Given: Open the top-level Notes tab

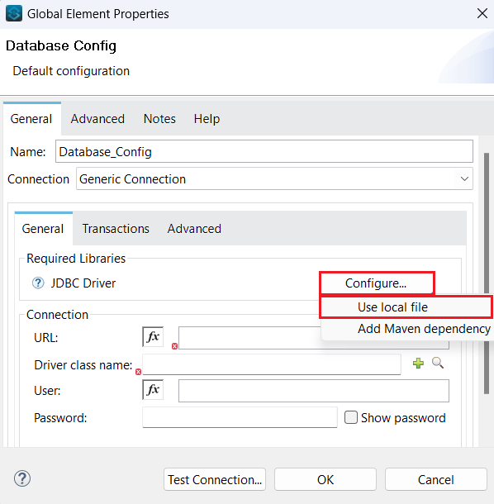Looking at the screenshot, I should tap(159, 119).
